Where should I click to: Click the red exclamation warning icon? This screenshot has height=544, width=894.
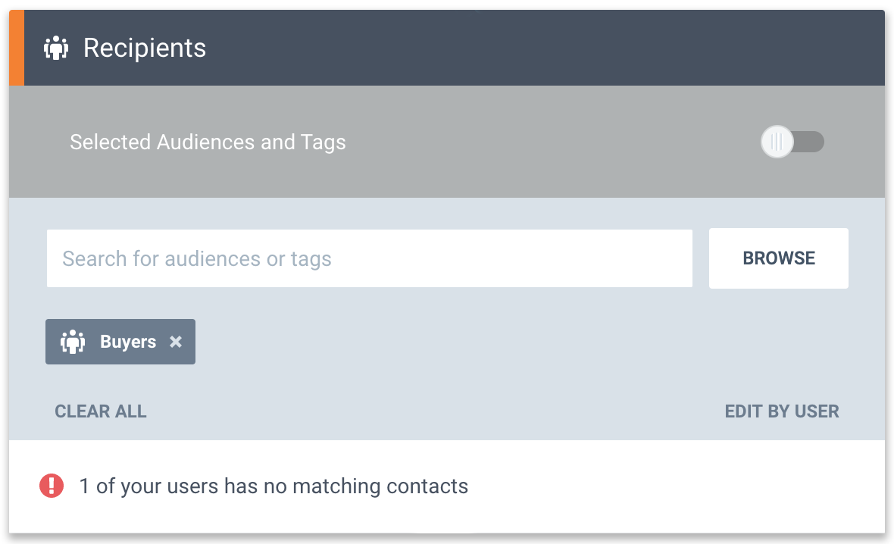(52, 486)
